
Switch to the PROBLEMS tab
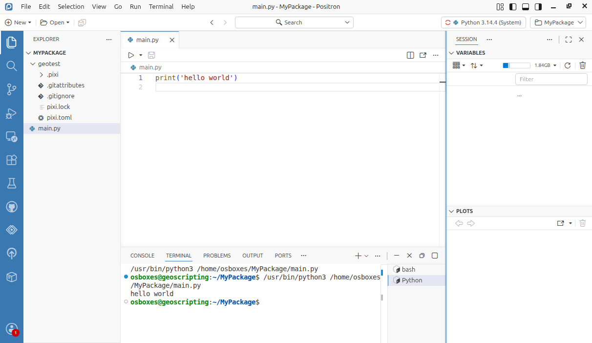217,256
